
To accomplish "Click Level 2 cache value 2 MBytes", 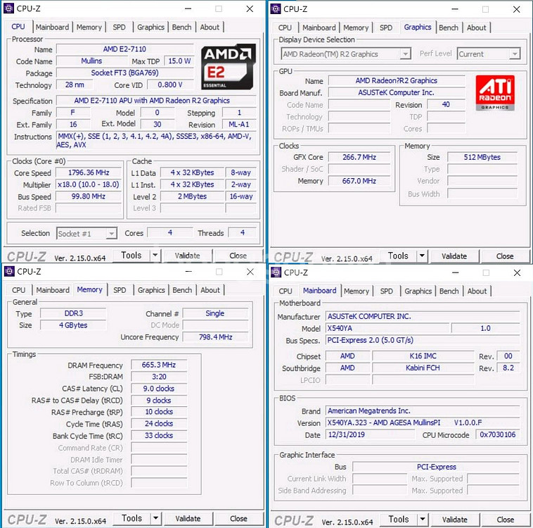I will click(192, 196).
